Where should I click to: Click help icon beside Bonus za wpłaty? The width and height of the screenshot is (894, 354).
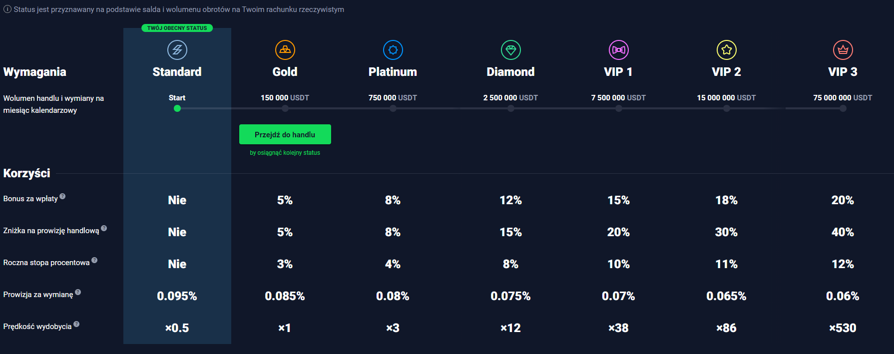pyautogui.click(x=62, y=196)
